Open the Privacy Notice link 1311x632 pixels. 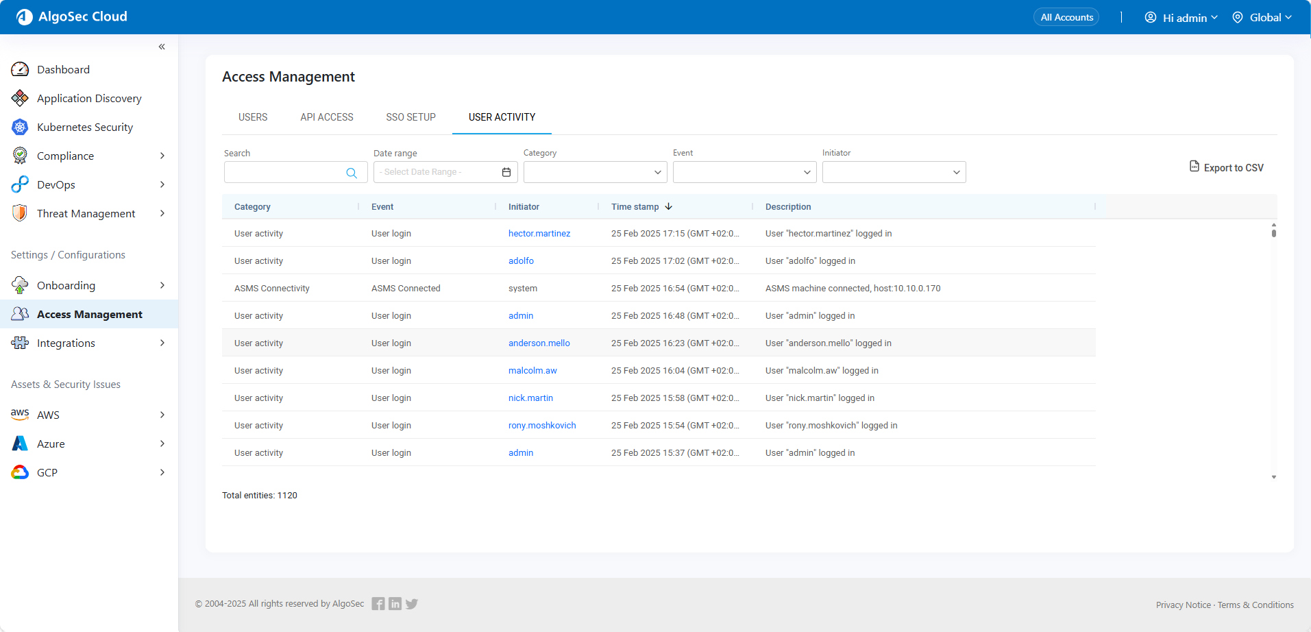point(1183,605)
